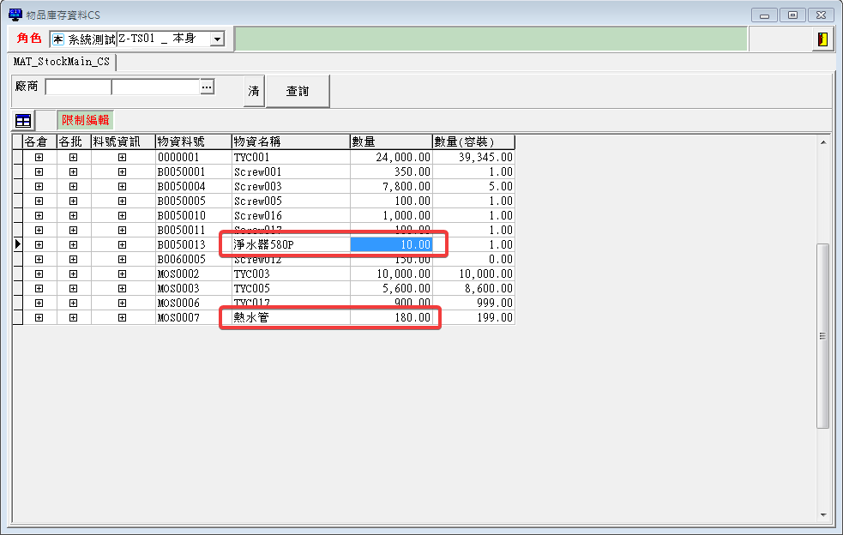Click the vertical scrollbar thumb of the grid

tap(822, 334)
